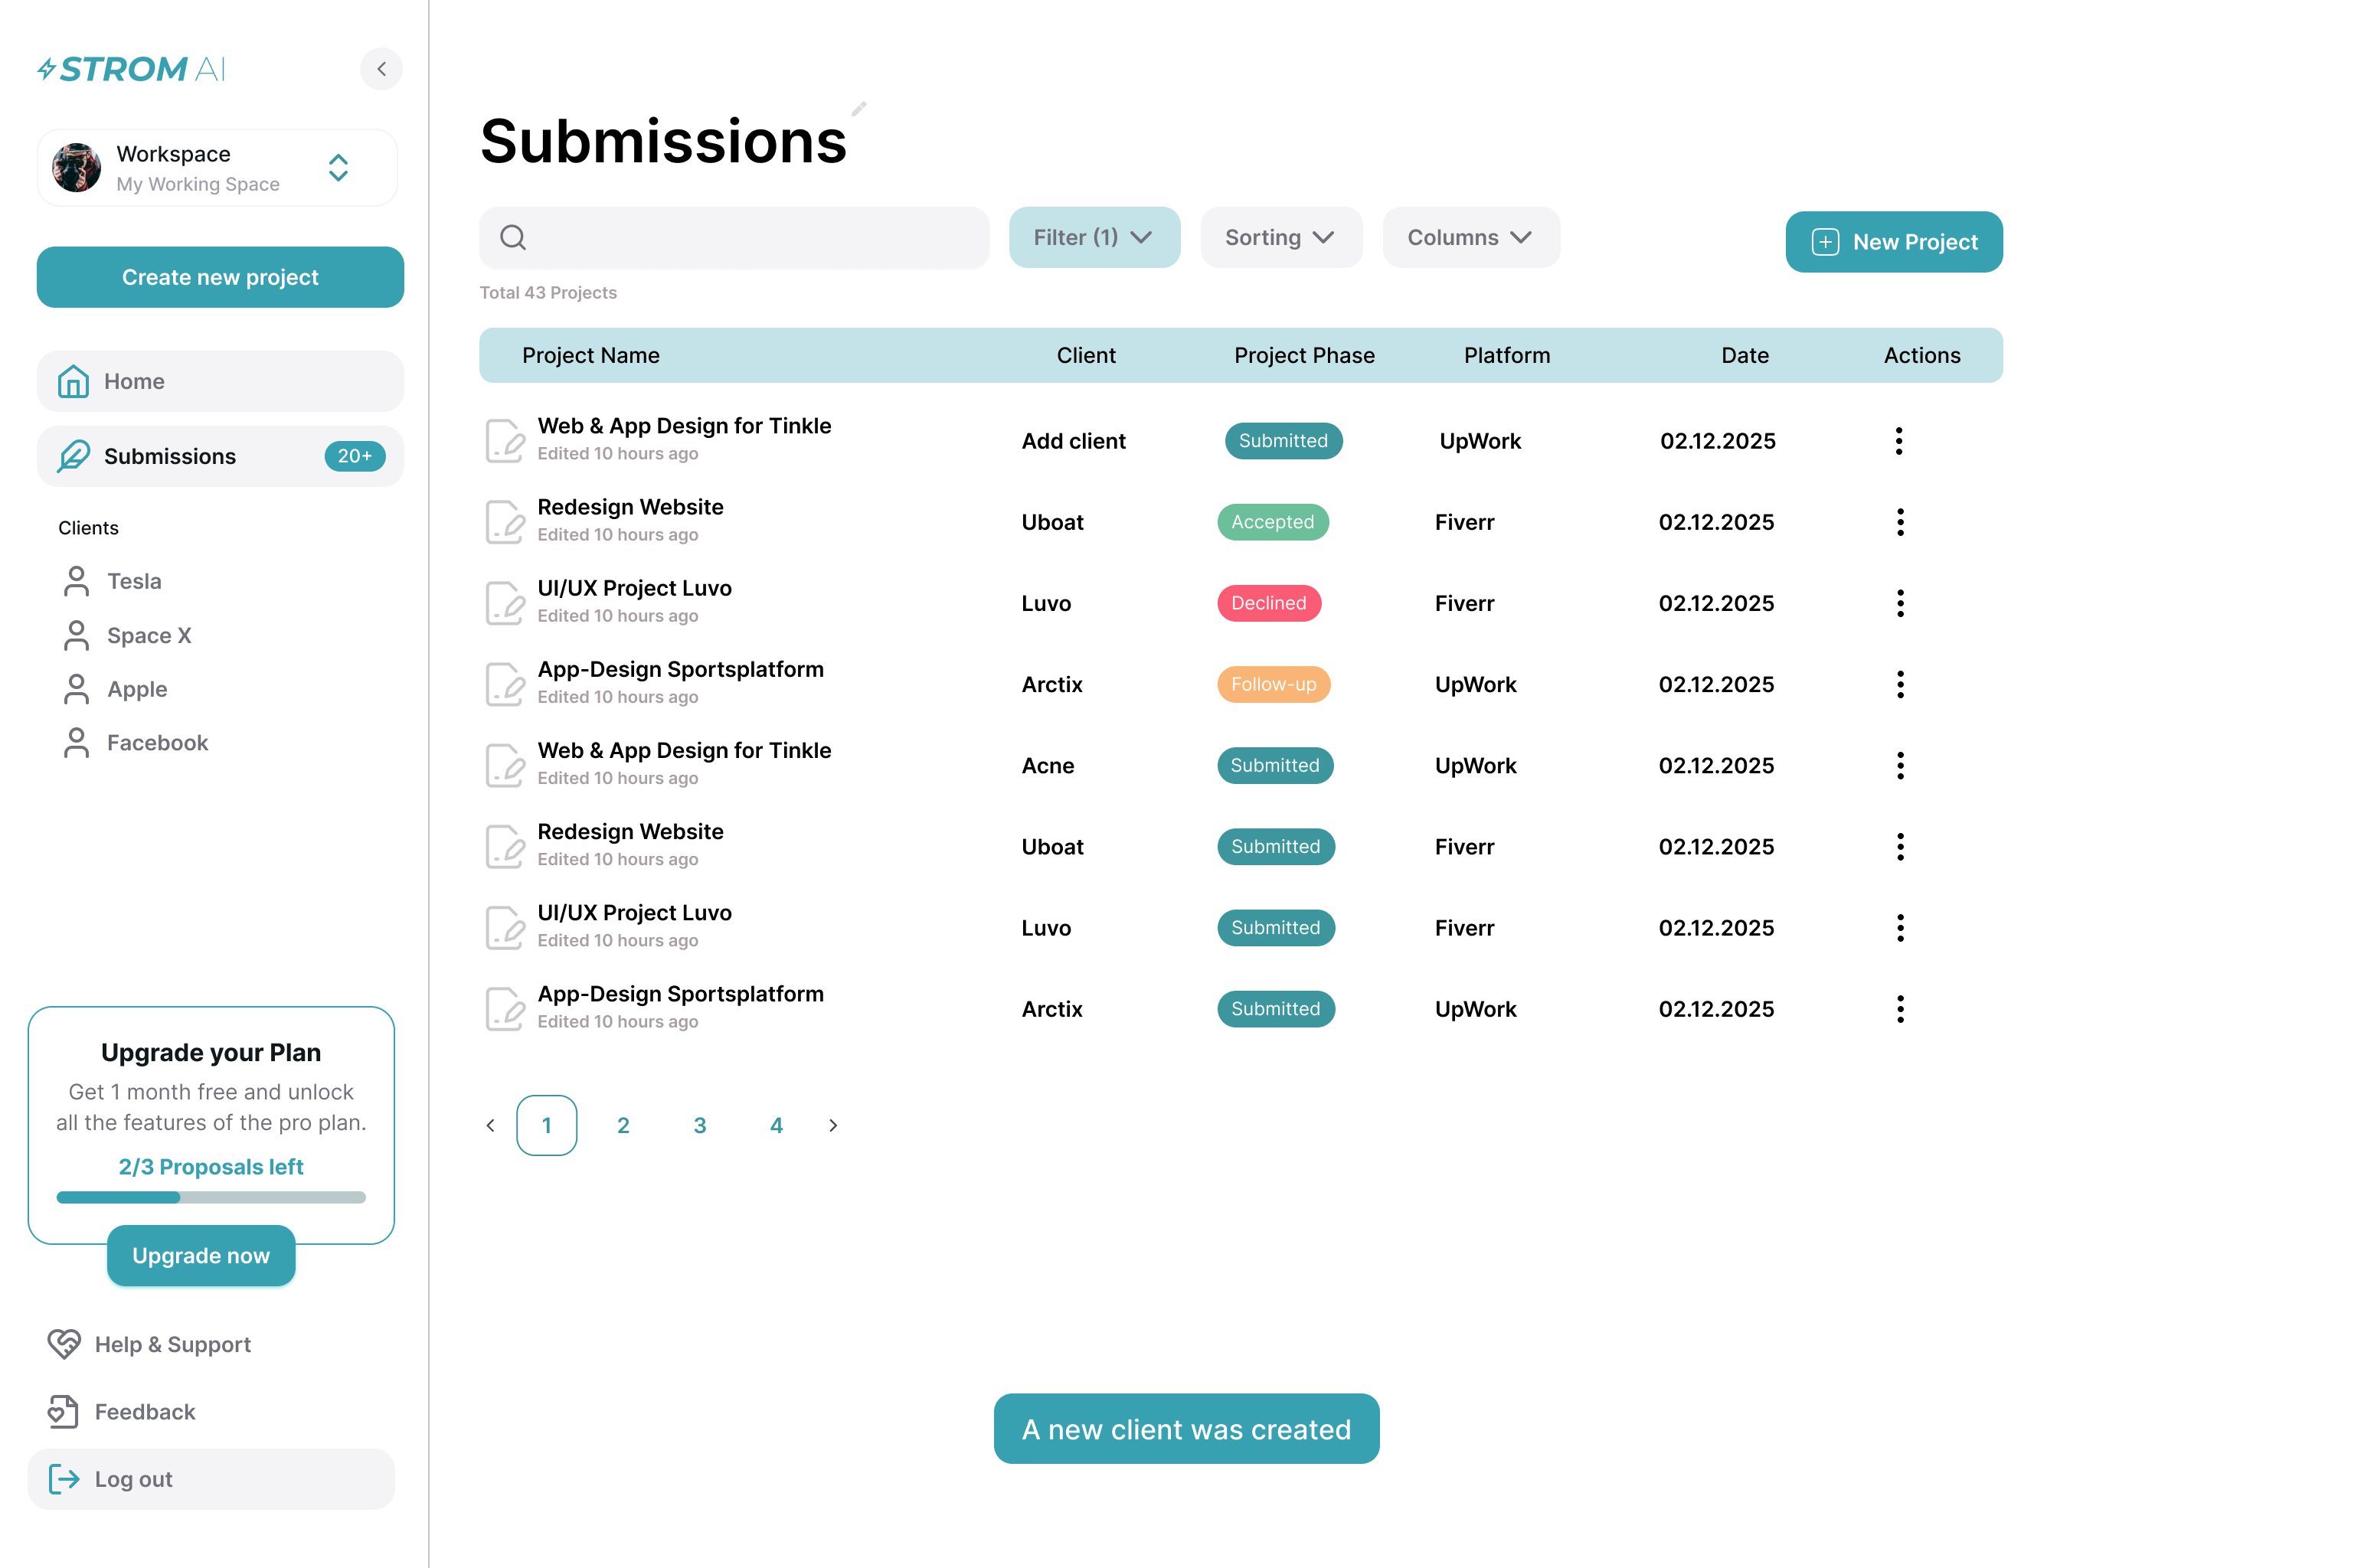Viewport: 2374px width, 1568px height.
Task: Click the Feedback icon in the sidebar
Action: pyautogui.click(x=63, y=1411)
